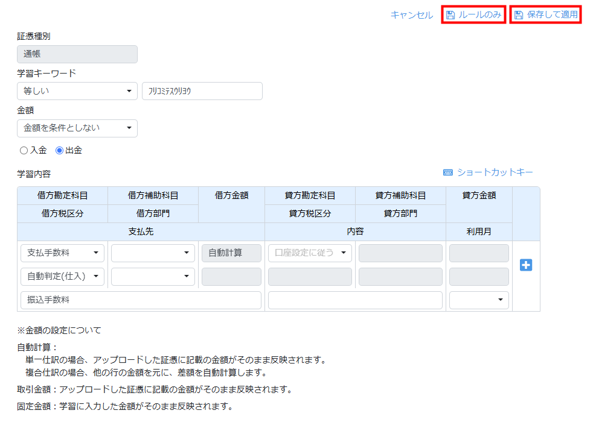Click the empty 内容 input field
This screenshot has width=596, height=422.
355,300
